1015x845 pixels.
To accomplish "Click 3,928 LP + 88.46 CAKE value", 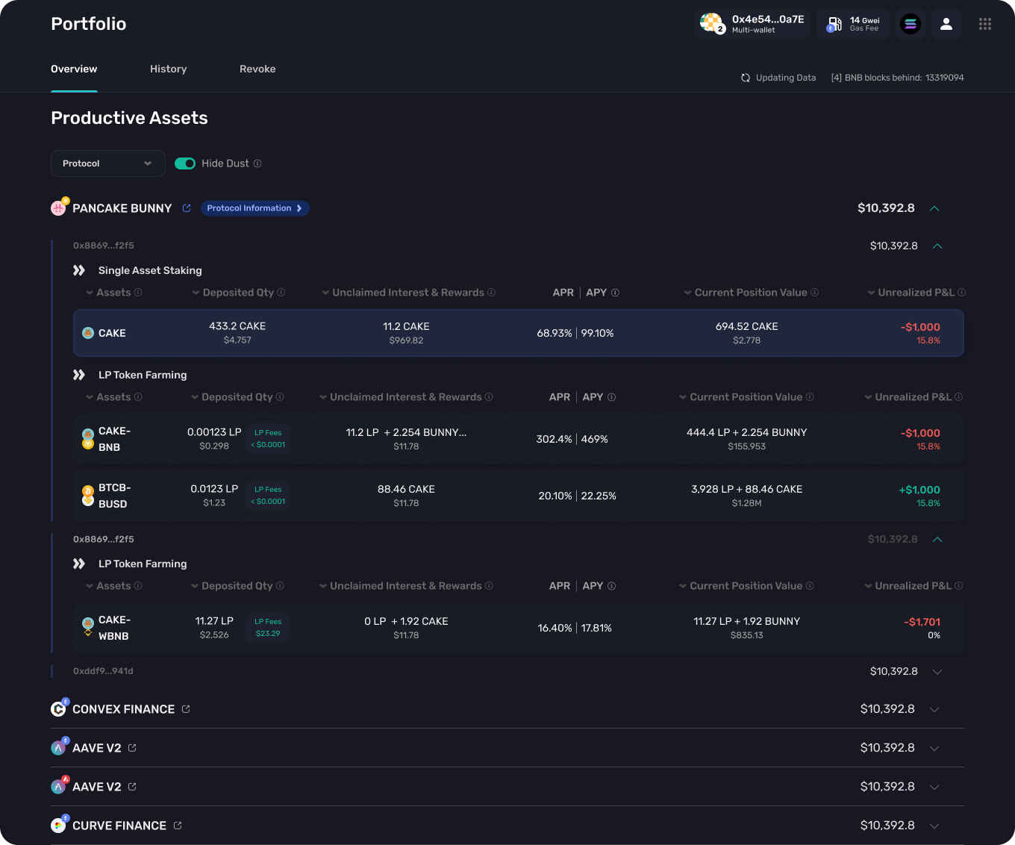I will click(x=746, y=489).
